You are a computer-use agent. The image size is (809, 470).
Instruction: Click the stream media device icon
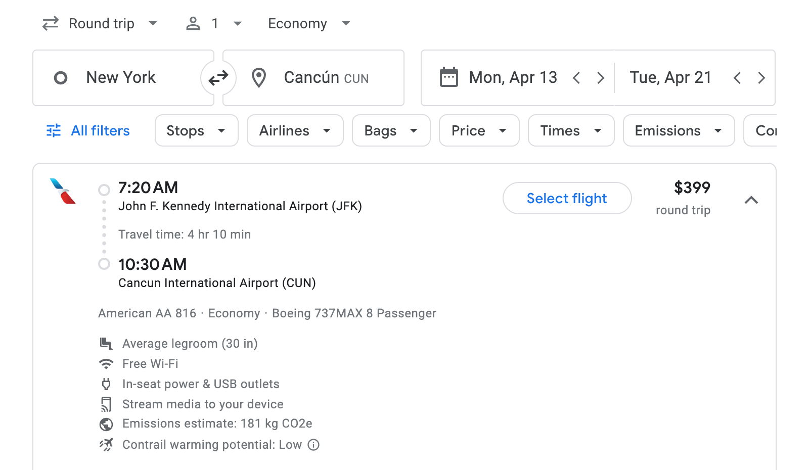(106, 404)
